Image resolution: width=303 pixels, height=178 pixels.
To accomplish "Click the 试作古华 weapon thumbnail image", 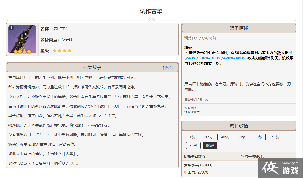I will click(22, 39).
